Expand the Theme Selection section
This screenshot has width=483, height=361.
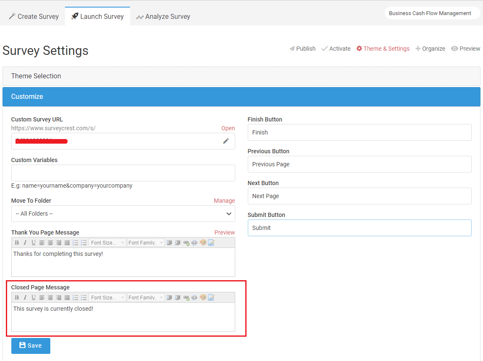click(x=241, y=76)
